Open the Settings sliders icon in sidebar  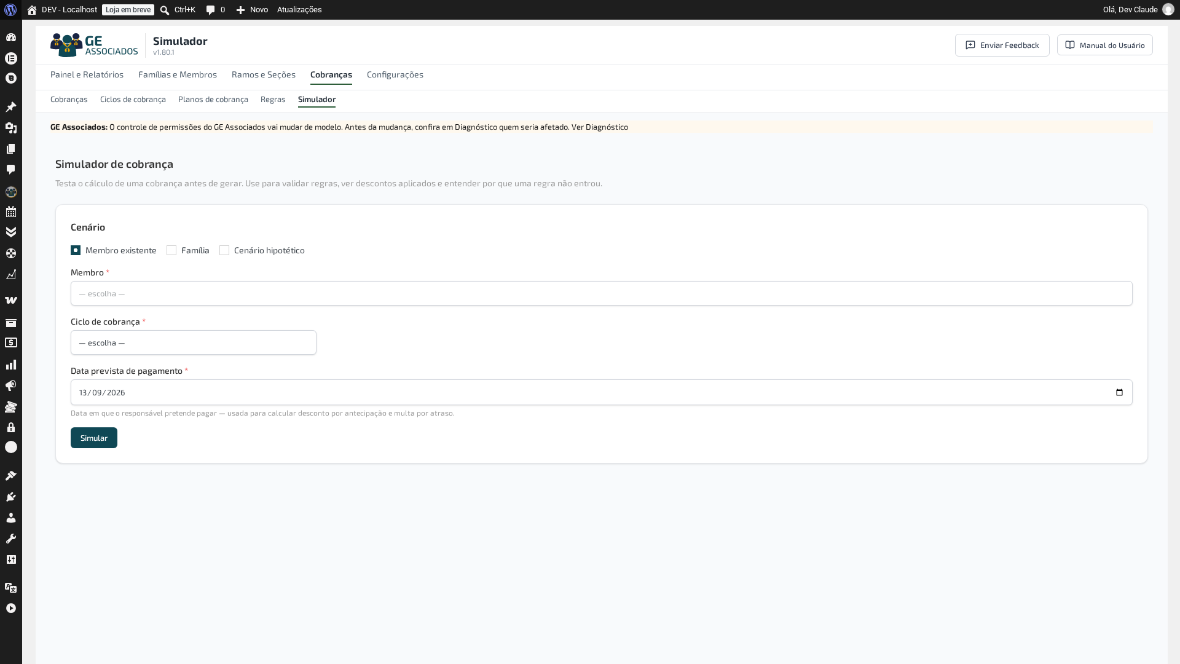point(11,559)
